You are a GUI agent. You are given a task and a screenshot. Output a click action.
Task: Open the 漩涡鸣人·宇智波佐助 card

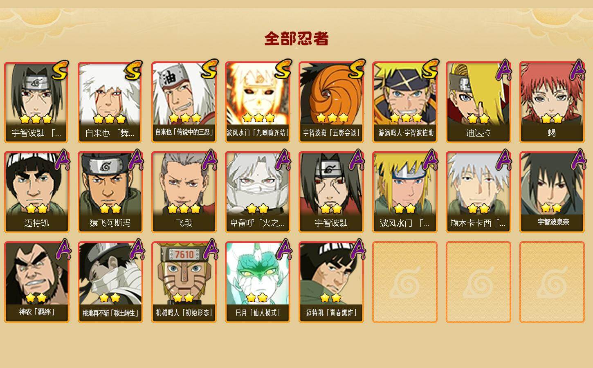pyautogui.click(x=404, y=102)
